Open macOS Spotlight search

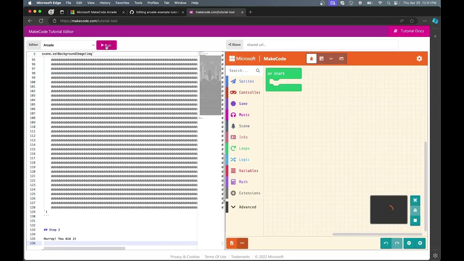point(389,3)
